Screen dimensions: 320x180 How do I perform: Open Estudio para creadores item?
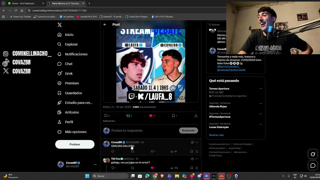pos(75,103)
